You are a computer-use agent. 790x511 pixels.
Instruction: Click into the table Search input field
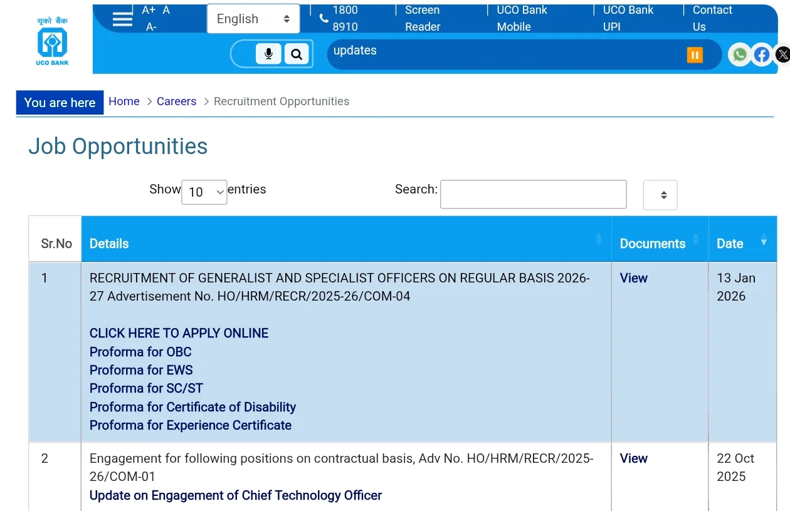click(x=533, y=194)
